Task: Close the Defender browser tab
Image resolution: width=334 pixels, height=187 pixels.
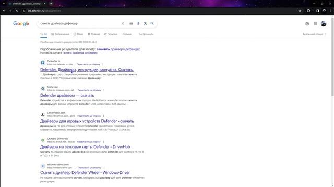Action: (45, 4)
